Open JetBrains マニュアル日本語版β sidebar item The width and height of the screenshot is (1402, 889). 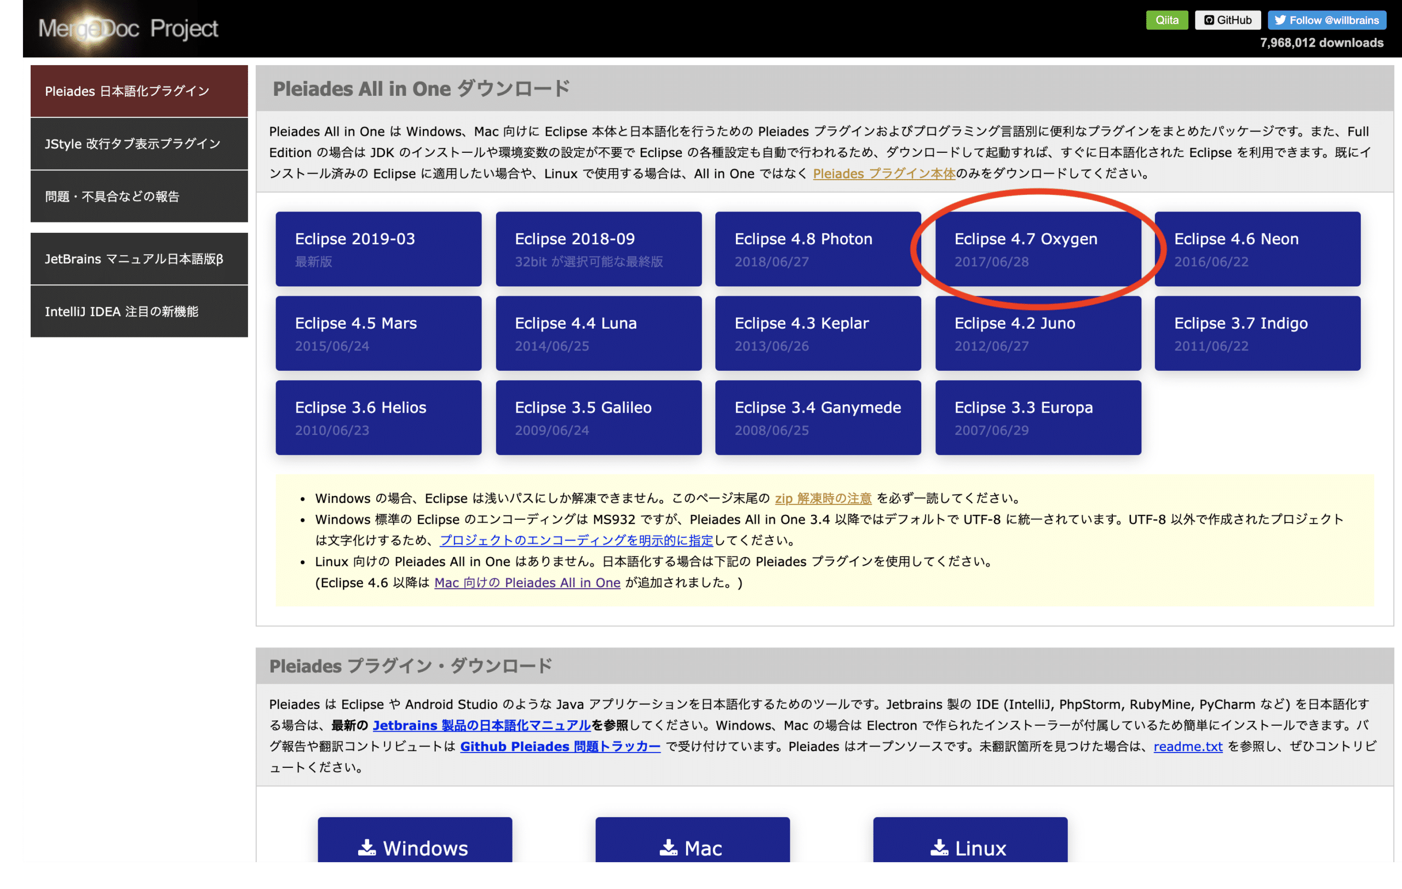(139, 259)
